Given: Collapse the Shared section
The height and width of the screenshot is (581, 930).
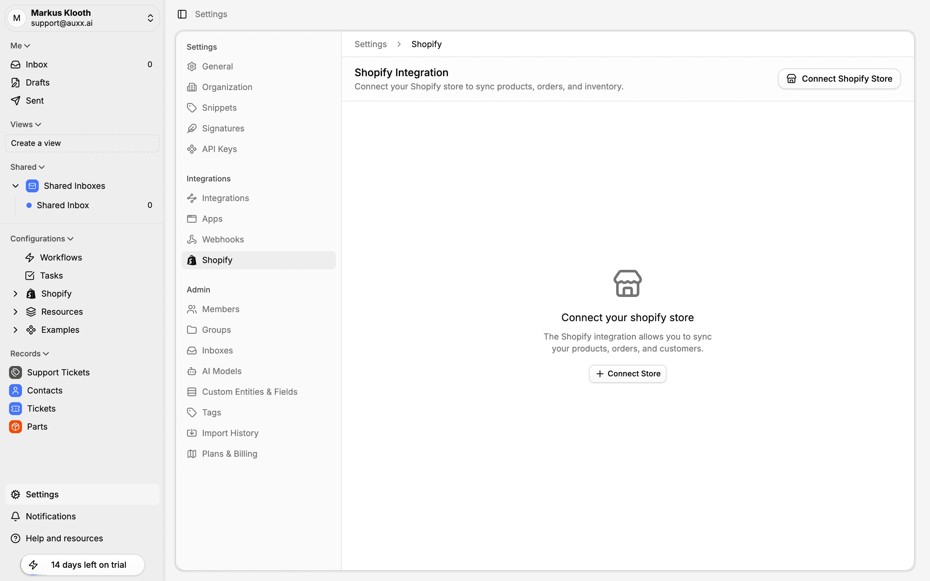Looking at the screenshot, I should point(28,167).
